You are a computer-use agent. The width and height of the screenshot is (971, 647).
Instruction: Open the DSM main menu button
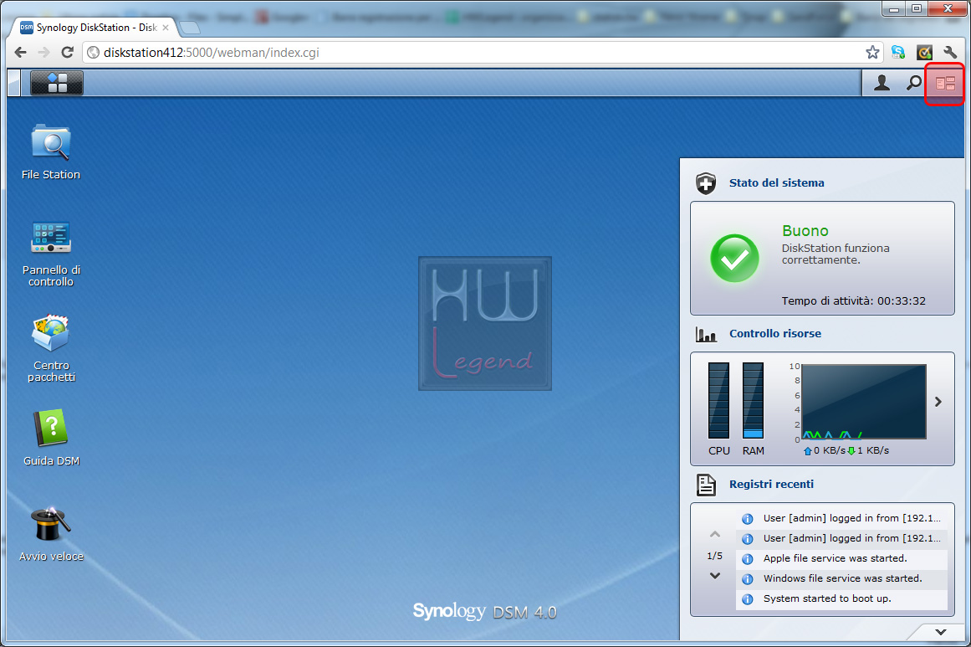(x=57, y=82)
